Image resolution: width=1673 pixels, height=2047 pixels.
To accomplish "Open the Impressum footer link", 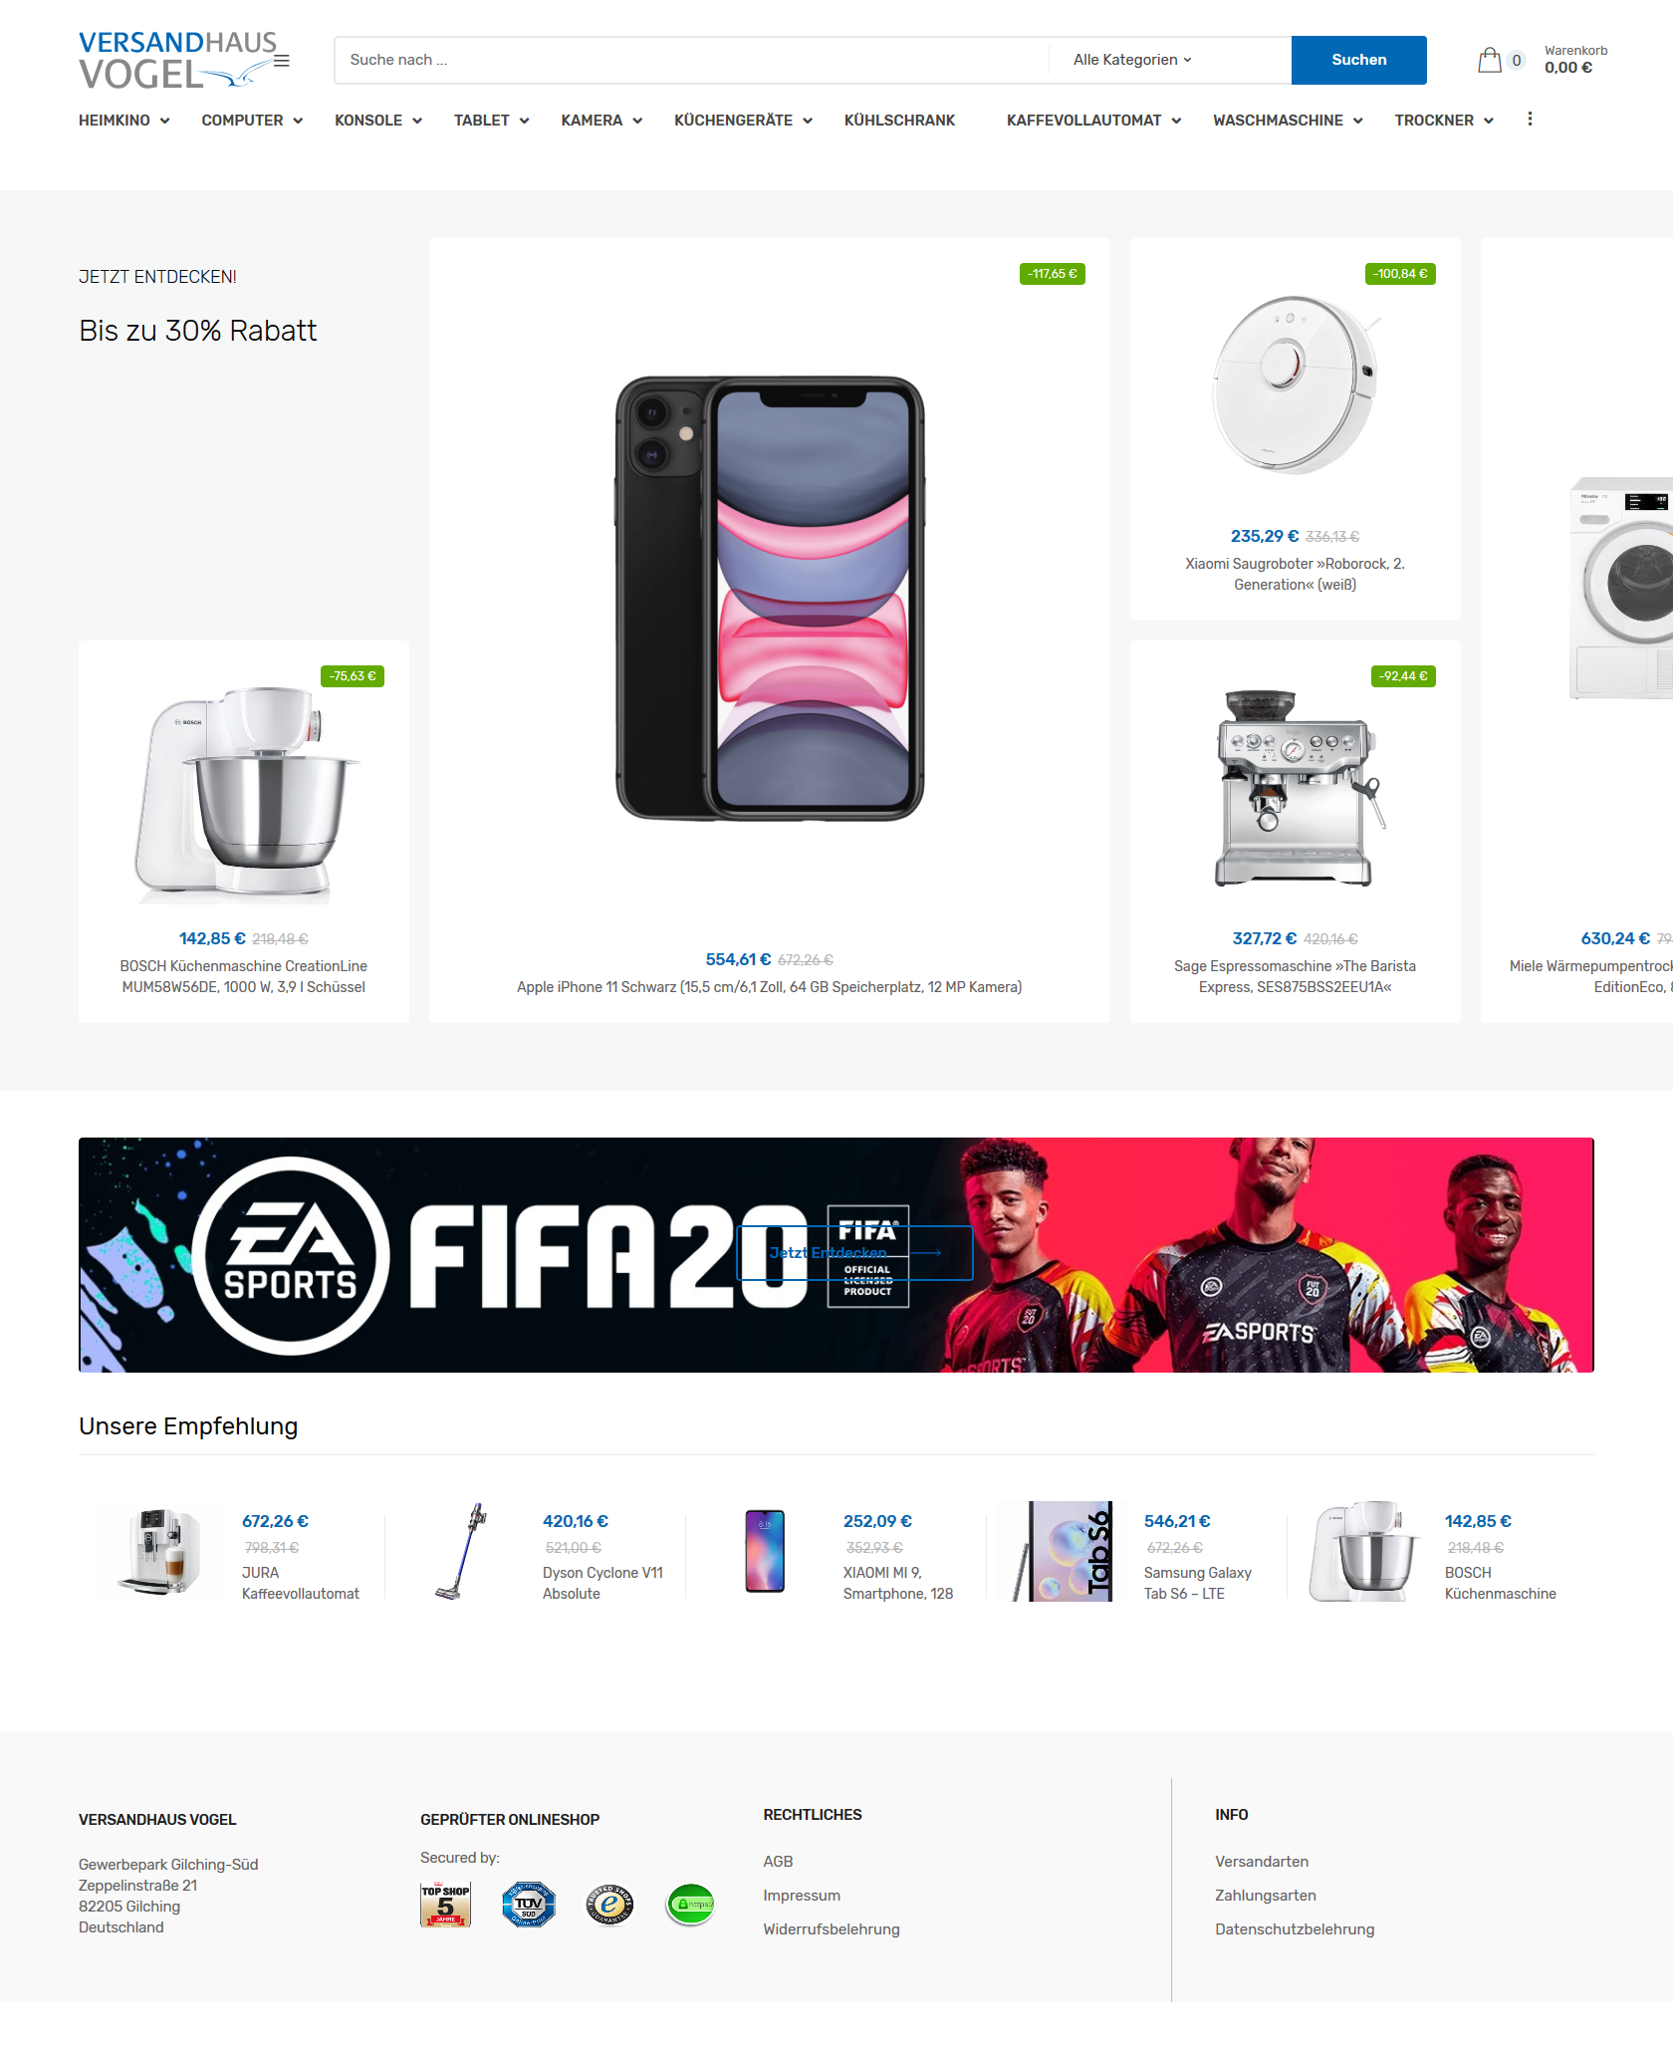I will coord(802,1896).
